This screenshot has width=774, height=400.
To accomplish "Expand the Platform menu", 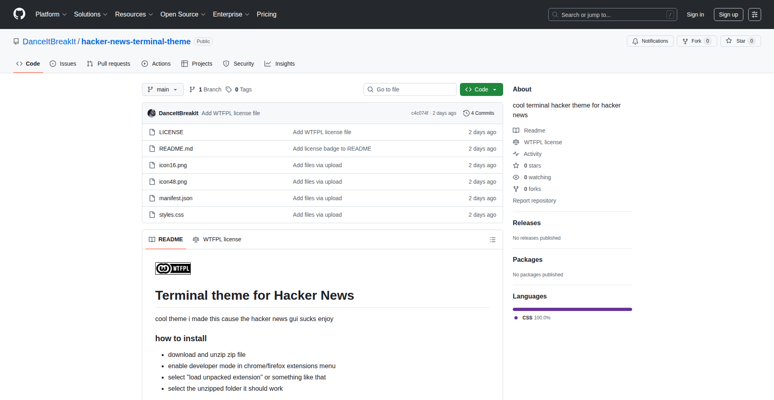I will click(51, 15).
